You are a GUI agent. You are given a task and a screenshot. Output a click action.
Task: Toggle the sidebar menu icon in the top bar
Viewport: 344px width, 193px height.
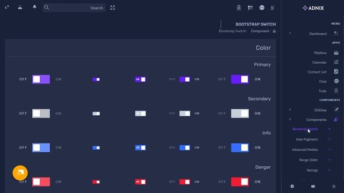pyautogui.click(x=273, y=8)
